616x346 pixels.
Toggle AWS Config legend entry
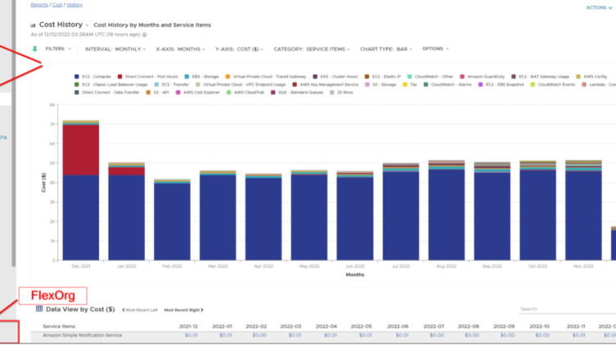tap(591, 77)
